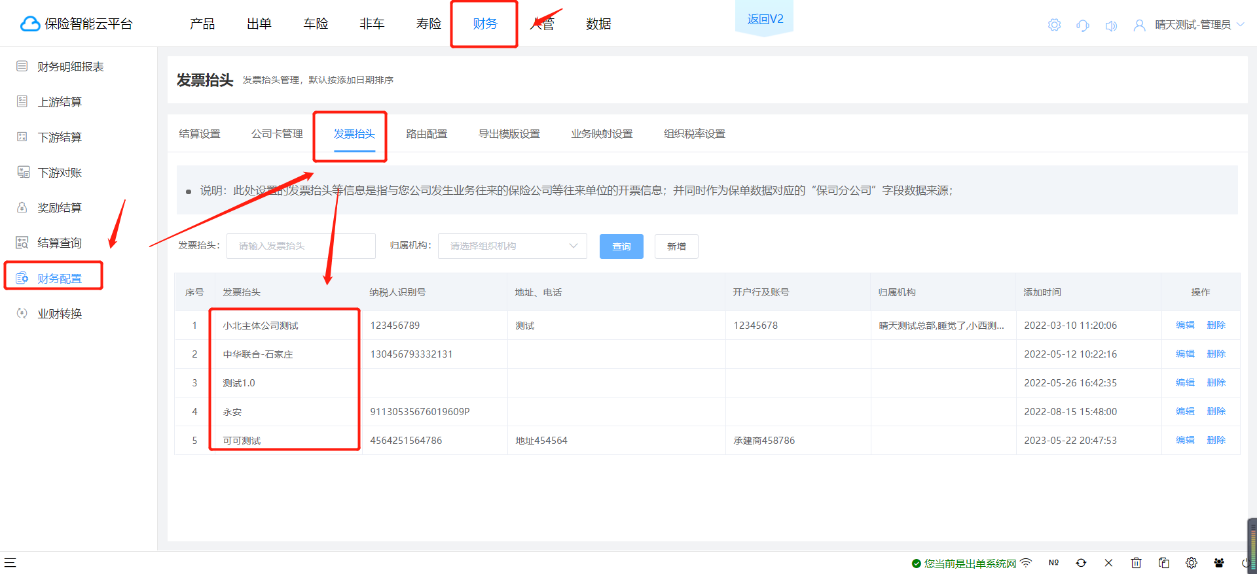Open the 出单 top menu
Viewport: 1257px width, 574px height.
point(259,24)
